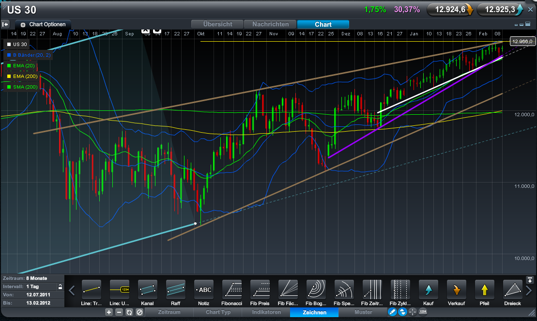Open the Chart Typ bottom tab

(218, 312)
